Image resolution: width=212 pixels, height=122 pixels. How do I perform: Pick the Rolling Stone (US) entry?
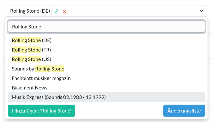106,59
